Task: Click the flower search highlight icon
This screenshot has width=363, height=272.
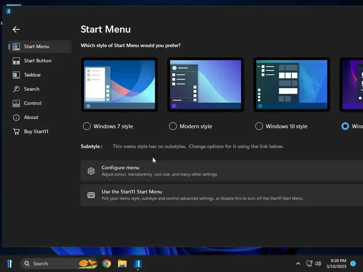Action: pyautogui.click(x=88, y=263)
